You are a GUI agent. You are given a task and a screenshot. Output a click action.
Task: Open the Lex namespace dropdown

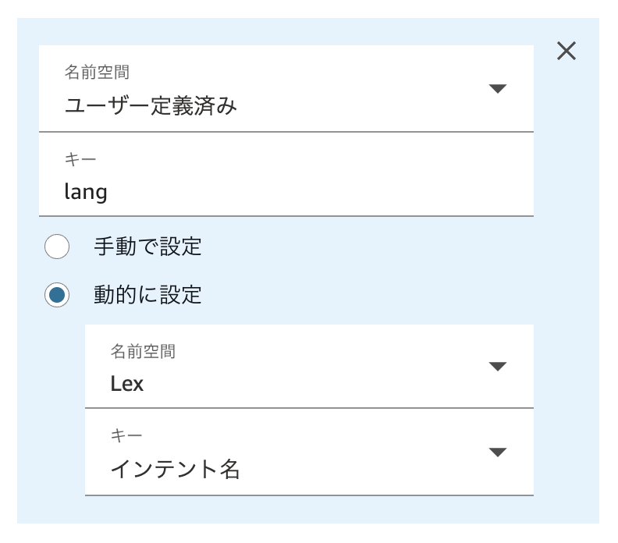coord(309,367)
